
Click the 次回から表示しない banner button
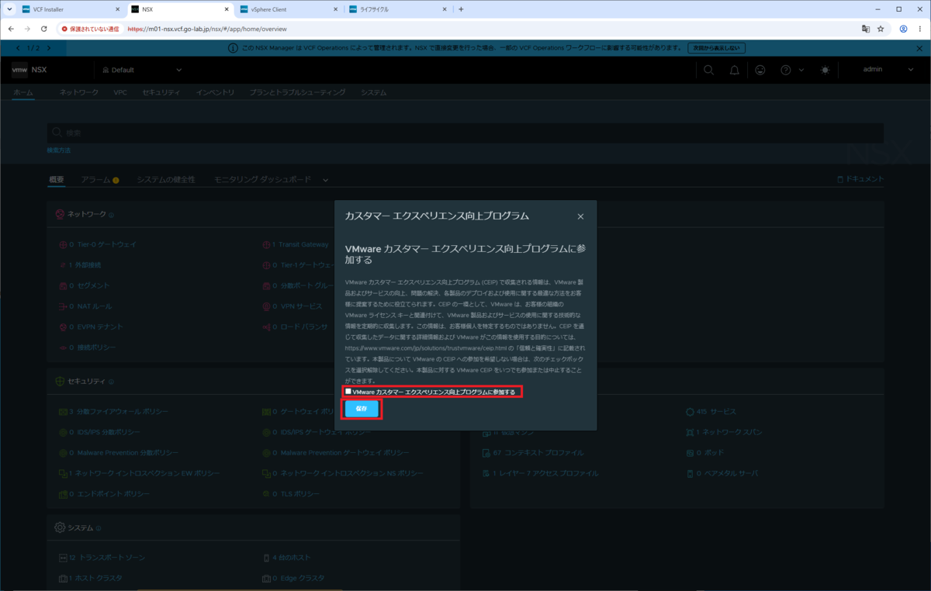tap(716, 48)
